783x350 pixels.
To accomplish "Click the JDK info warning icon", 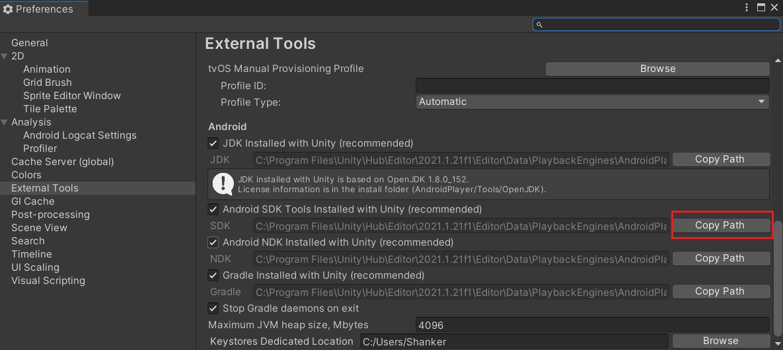I will 223,184.
